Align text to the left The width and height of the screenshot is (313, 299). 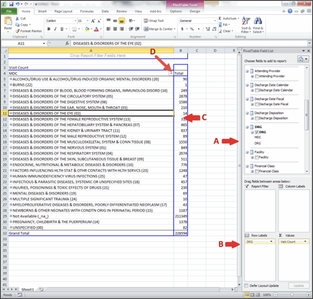pos(108,29)
